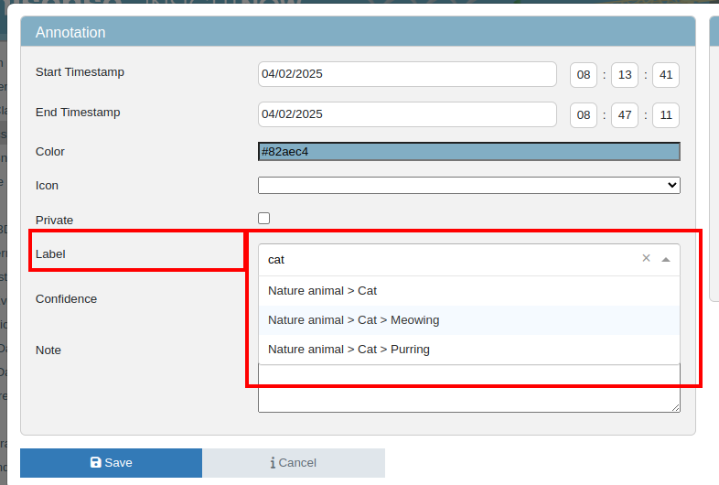
Task: Focus the Start Timestamp hour box
Action: 584,75
